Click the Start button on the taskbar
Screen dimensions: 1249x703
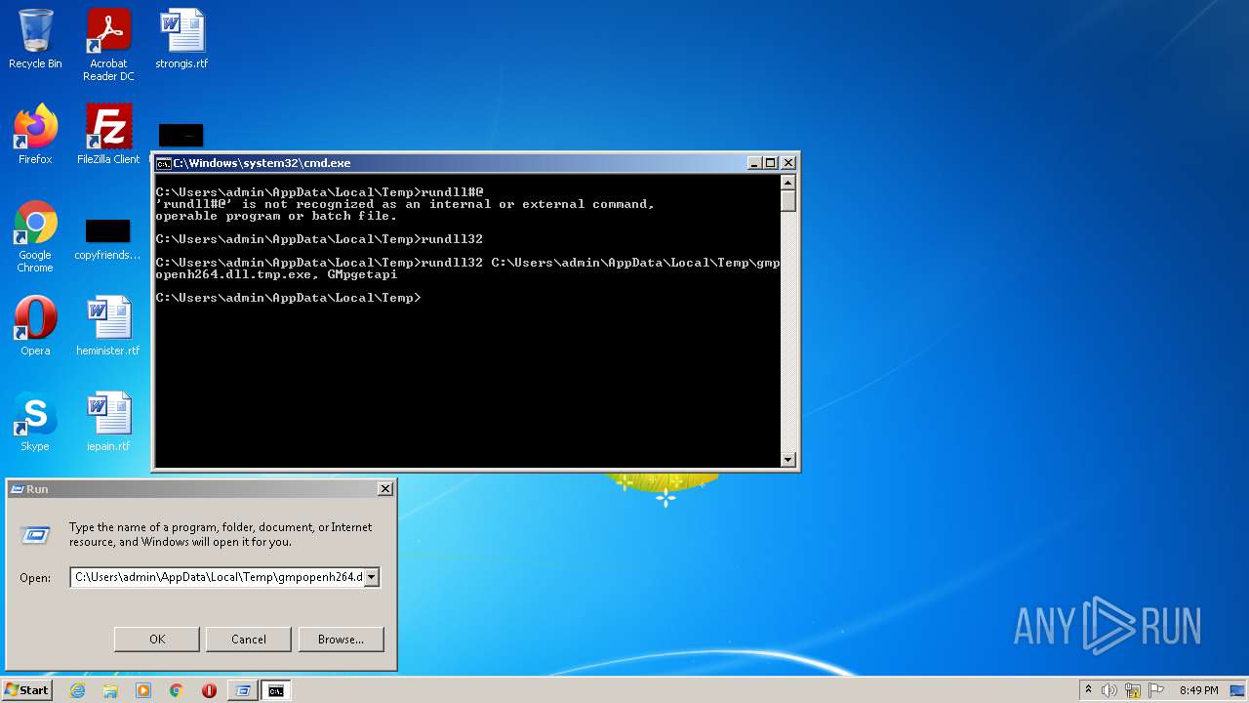tap(26, 690)
